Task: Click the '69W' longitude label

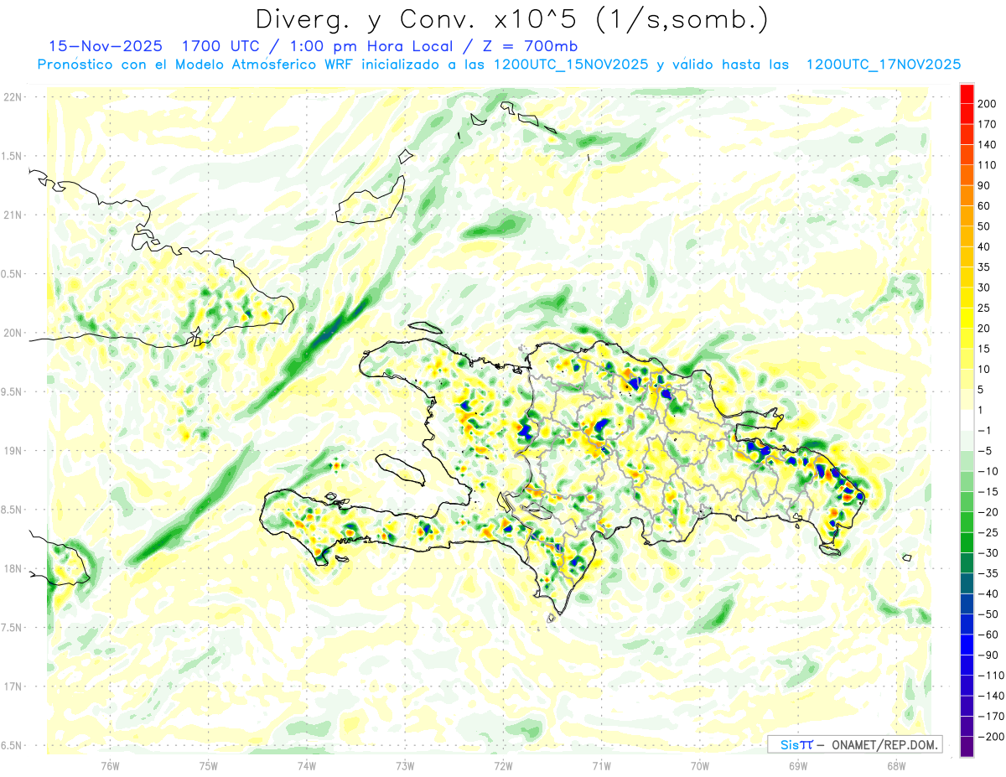Action: 798,766
